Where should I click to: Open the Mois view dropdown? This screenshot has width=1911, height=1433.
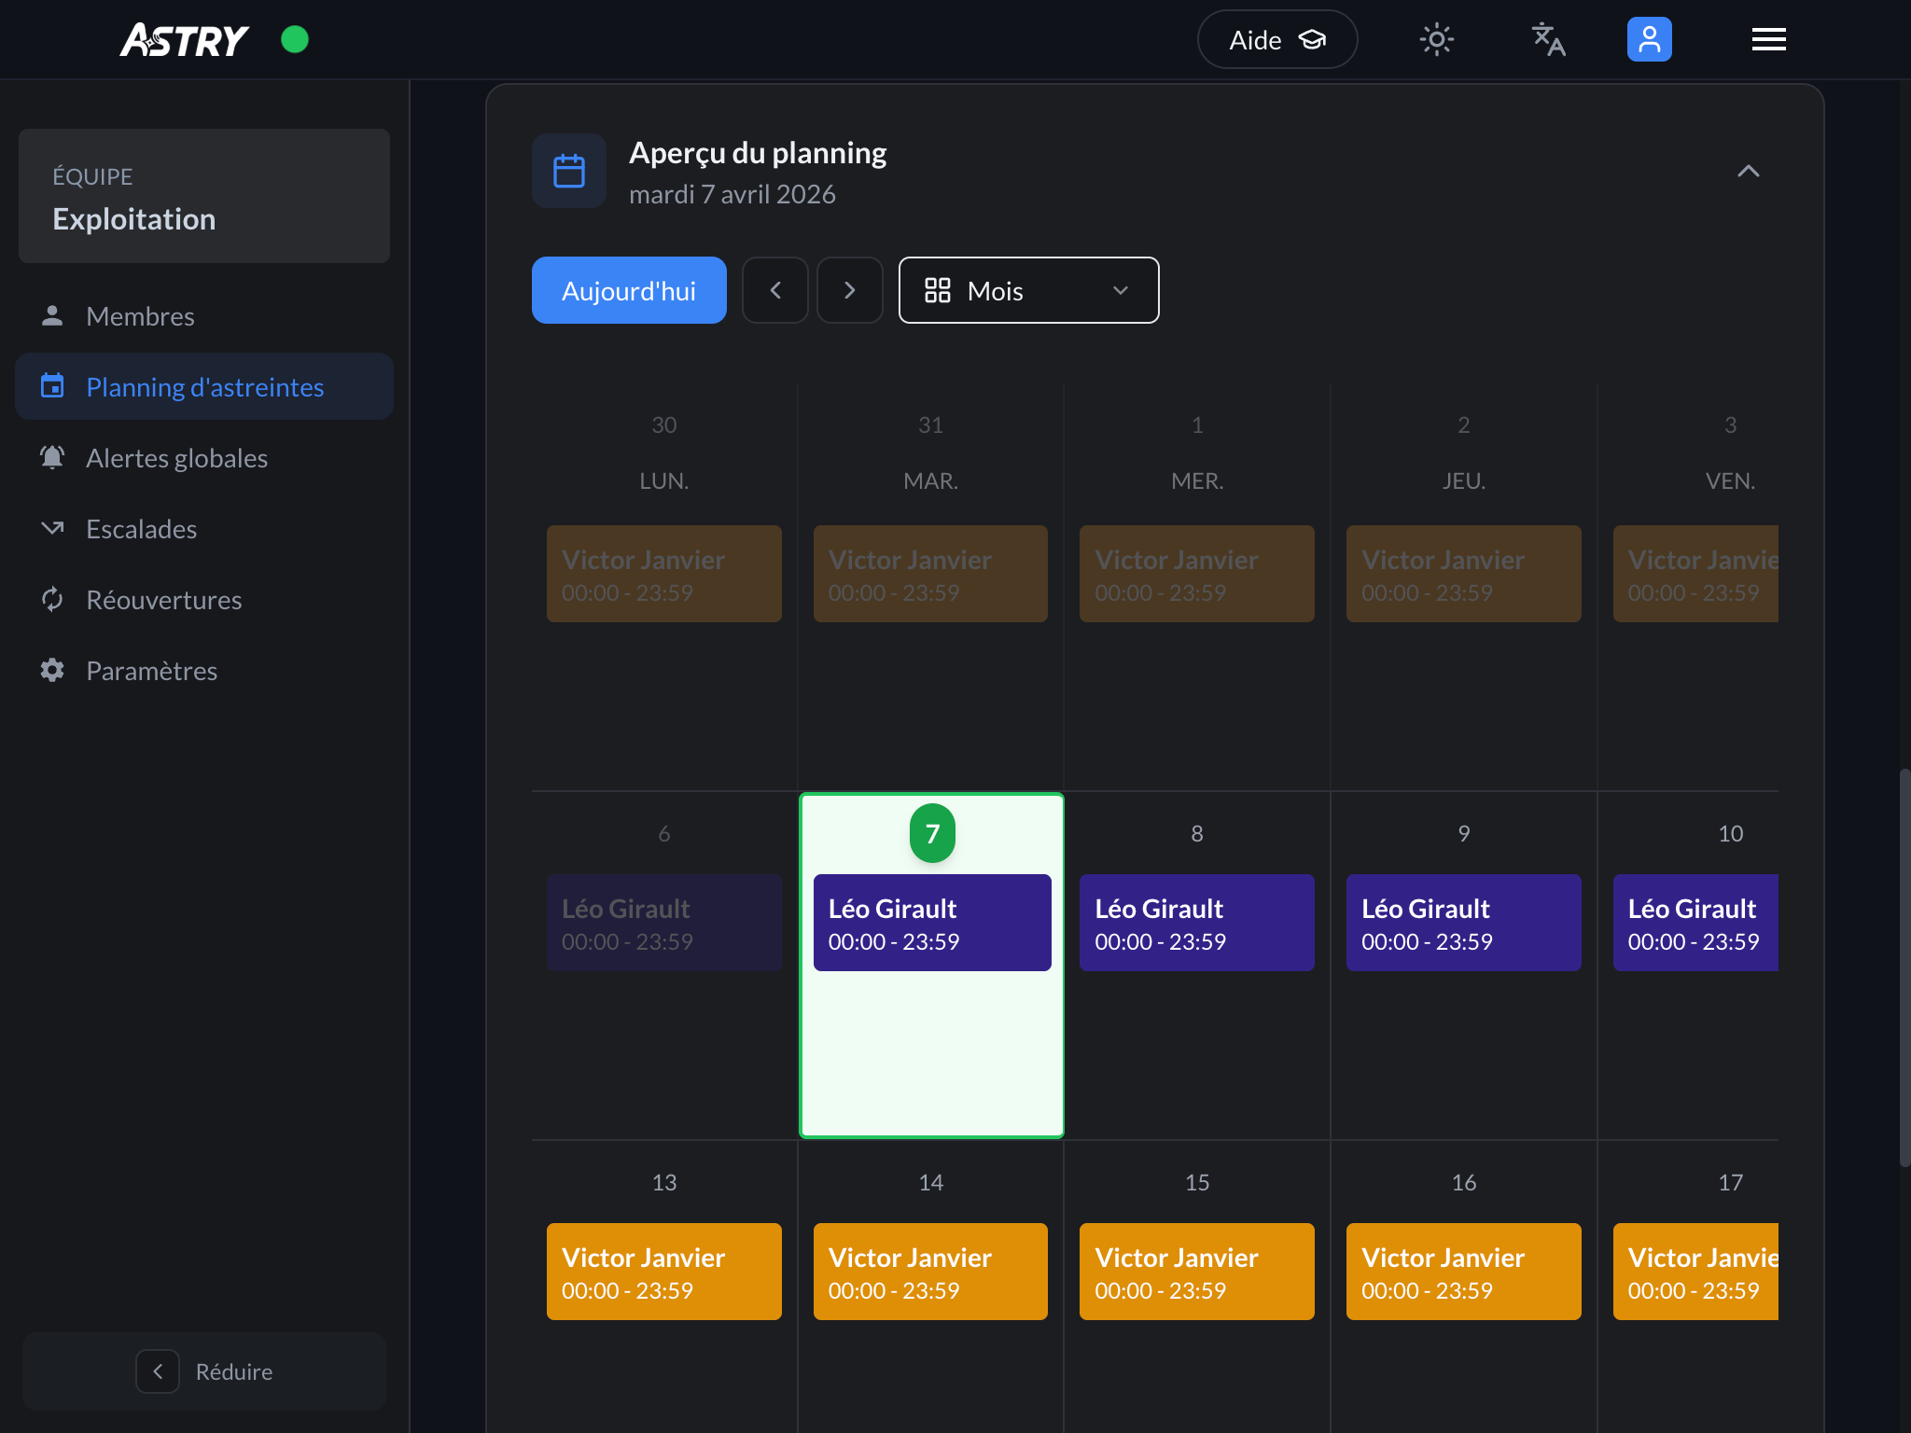(x=1028, y=290)
